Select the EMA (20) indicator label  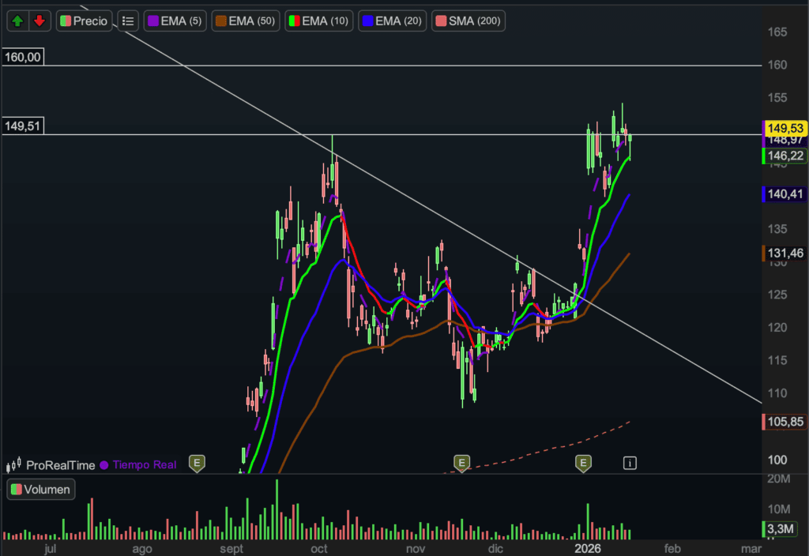tap(392, 21)
